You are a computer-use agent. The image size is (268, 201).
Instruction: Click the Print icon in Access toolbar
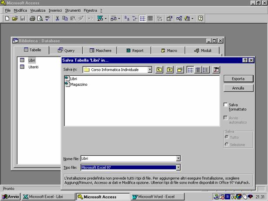click(x=32, y=18)
